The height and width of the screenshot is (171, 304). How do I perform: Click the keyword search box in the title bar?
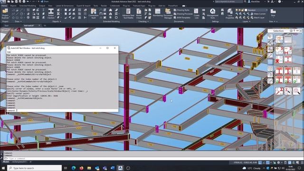click(229, 1)
